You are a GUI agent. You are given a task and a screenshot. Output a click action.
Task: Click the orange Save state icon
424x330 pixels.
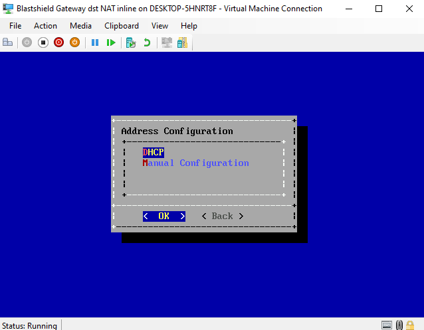pos(74,42)
